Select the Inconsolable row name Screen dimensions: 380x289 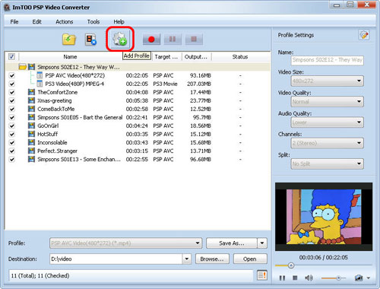point(52,142)
